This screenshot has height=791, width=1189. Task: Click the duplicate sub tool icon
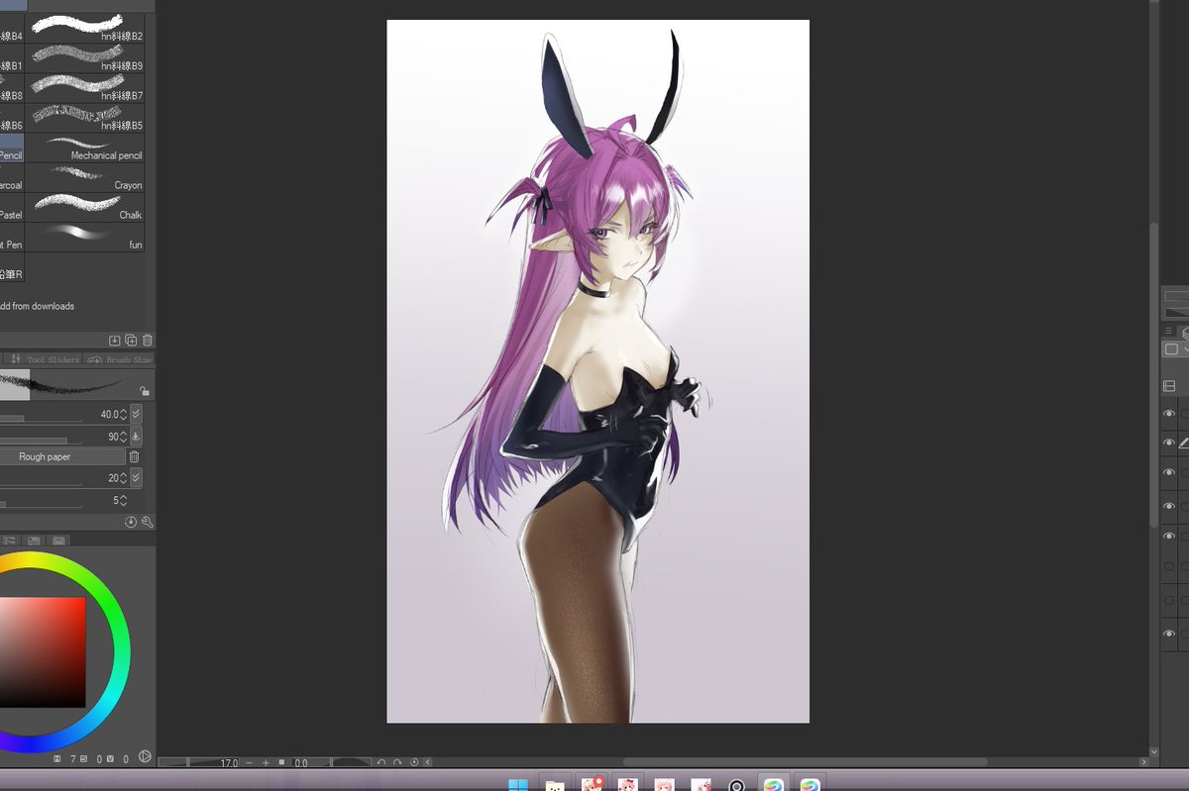(131, 340)
